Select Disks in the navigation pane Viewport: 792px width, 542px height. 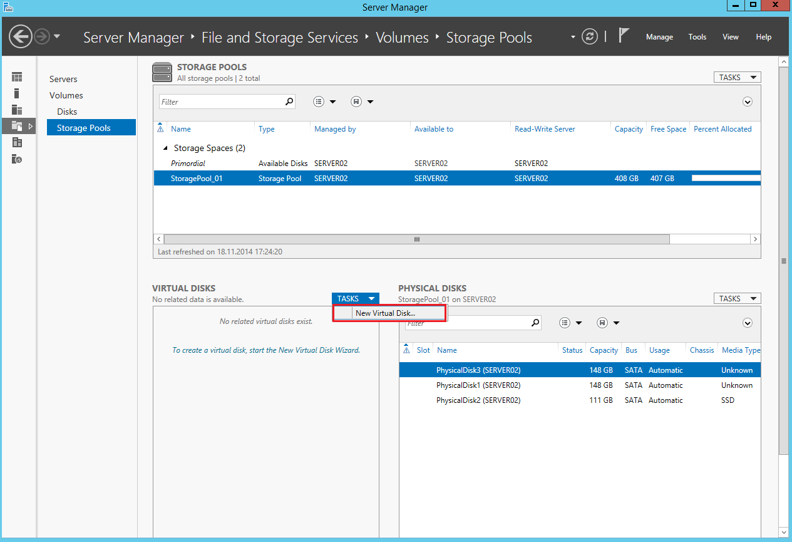click(67, 112)
